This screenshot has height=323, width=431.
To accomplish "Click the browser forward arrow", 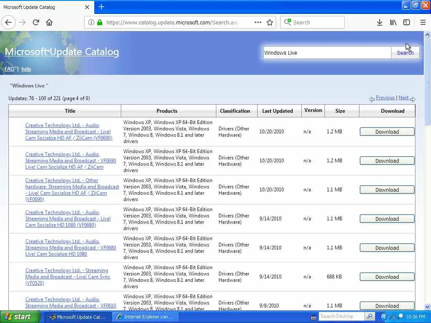I will [x=22, y=22].
